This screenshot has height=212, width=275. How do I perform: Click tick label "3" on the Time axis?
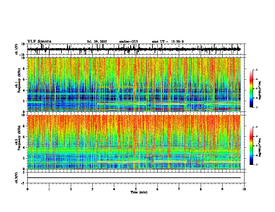pyautogui.click(x=92, y=189)
